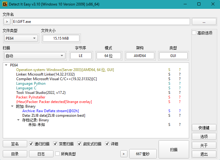This screenshot has width=220, height=160.
Task: Click the ? link on the Compiler row
Action: [x=180, y=79]
